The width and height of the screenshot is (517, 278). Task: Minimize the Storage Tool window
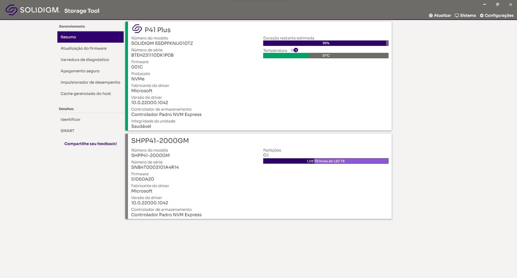point(484,5)
